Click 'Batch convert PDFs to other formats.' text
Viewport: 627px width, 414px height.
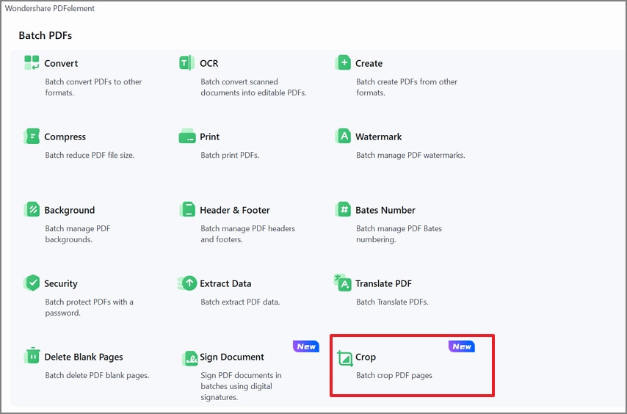[93, 87]
